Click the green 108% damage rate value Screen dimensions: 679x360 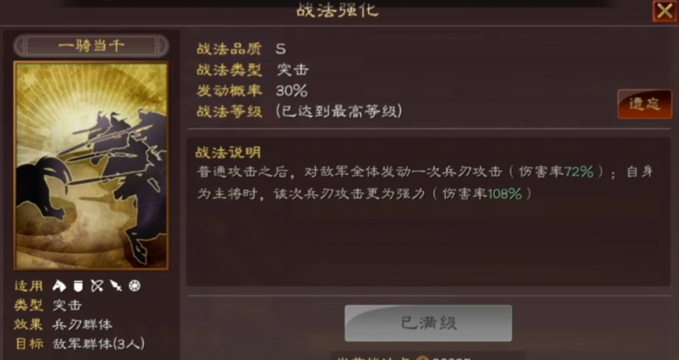(505, 193)
